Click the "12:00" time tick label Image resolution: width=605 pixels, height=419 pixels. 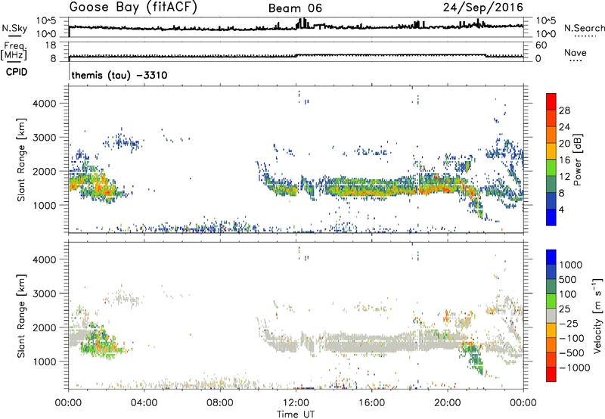tap(296, 403)
